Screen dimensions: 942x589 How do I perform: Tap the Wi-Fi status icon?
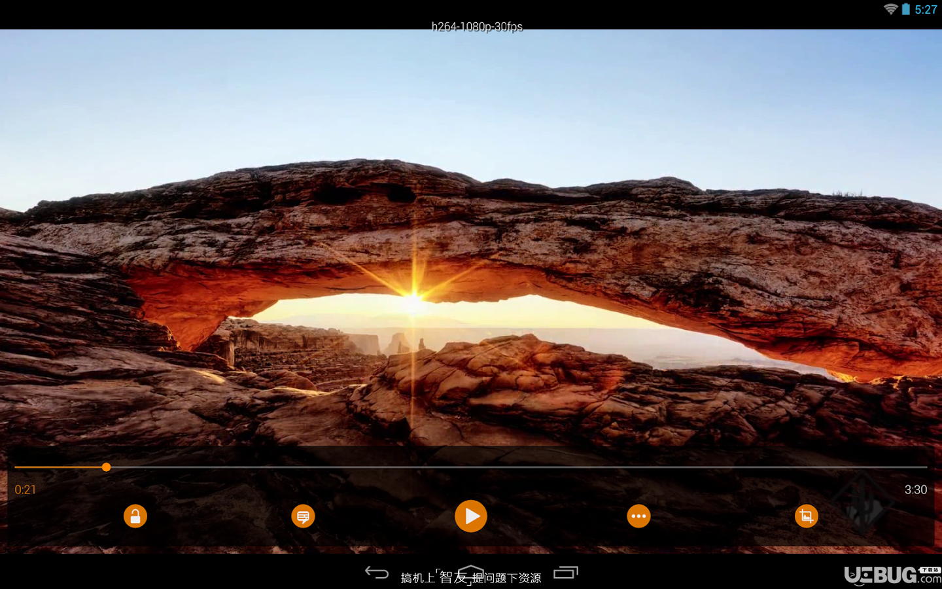click(x=890, y=9)
